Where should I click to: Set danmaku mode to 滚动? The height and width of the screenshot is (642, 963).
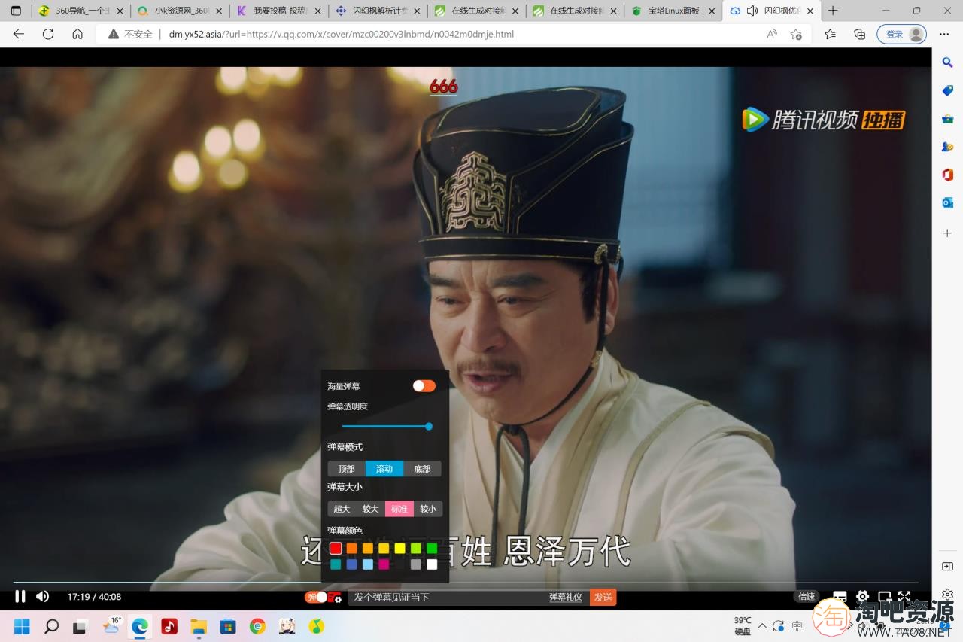[384, 468]
